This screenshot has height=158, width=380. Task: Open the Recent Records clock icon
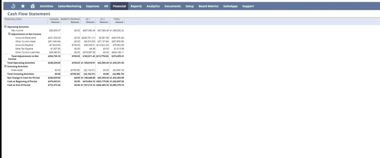pos(13,6)
